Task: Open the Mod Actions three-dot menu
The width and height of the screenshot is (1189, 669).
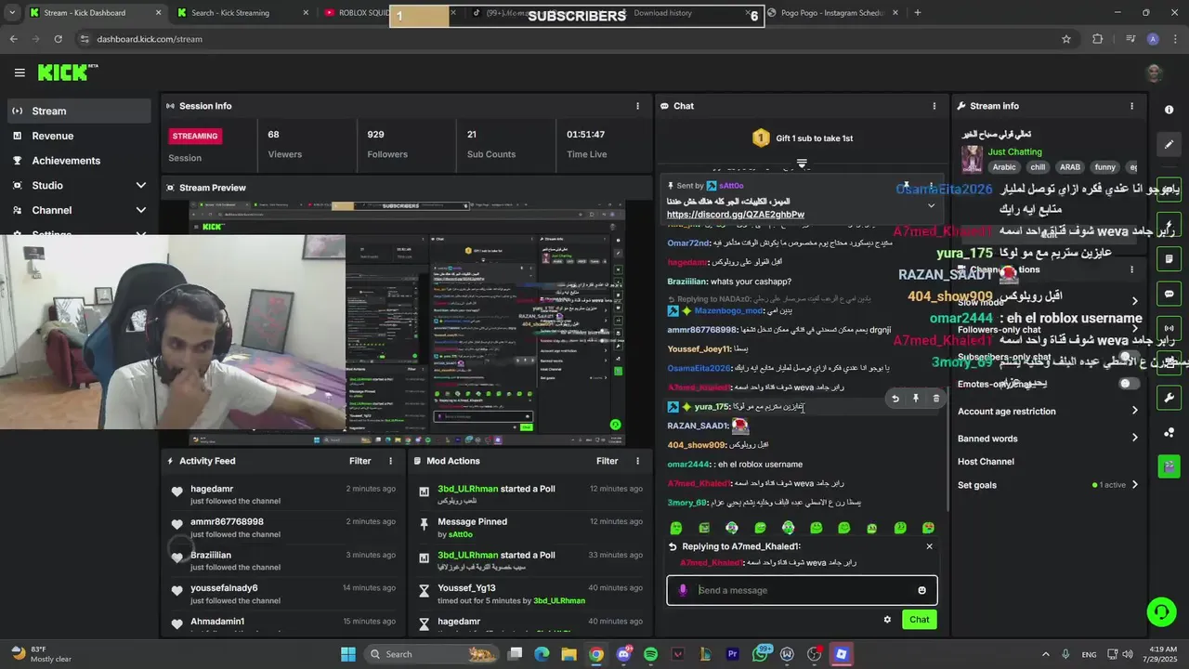Action: [x=637, y=461]
